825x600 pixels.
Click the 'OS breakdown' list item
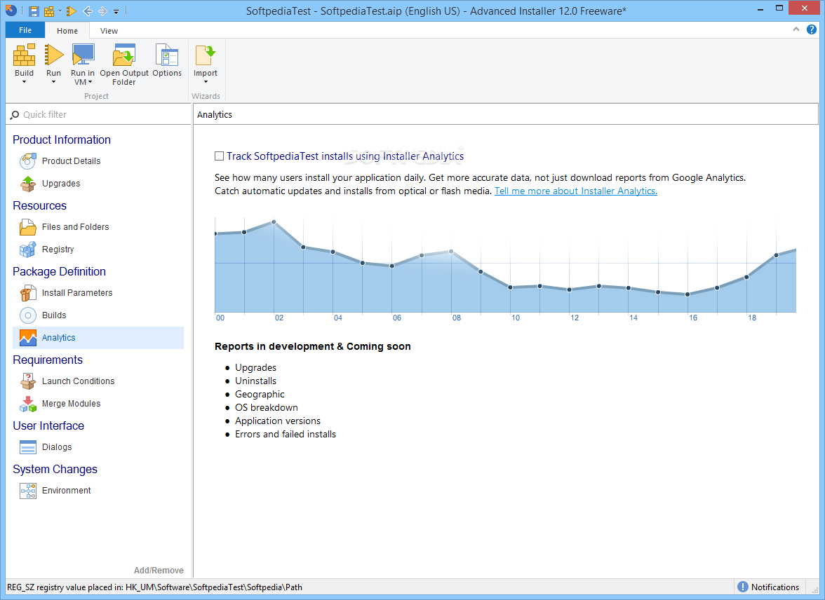pos(267,407)
